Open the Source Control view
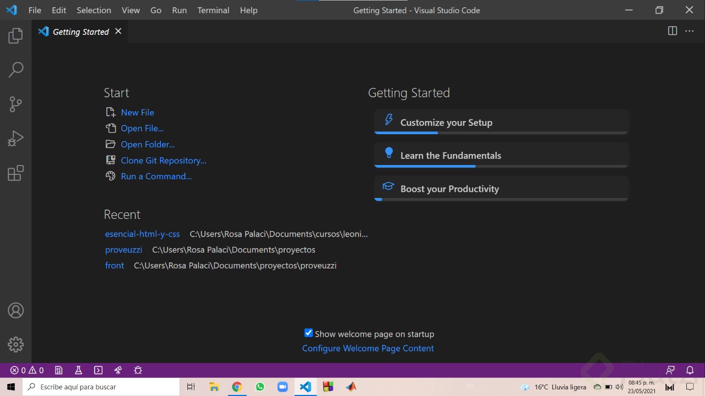The width and height of the screenshot is (705, 396). pos(15,104)
